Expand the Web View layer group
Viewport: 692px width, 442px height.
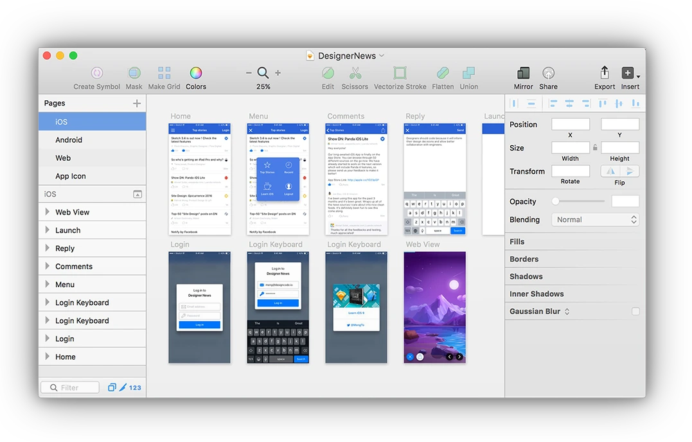point(48,212)
